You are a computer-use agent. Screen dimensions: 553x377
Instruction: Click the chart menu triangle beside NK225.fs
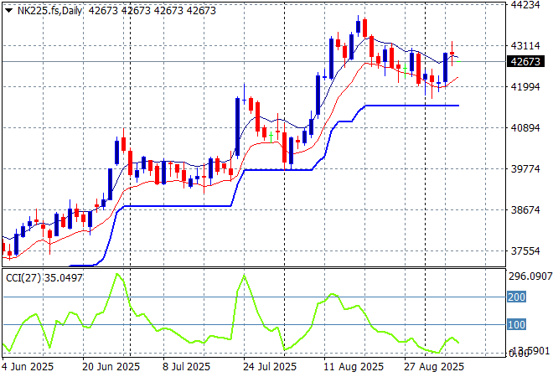pyautogui.click(x=8, y=11)
